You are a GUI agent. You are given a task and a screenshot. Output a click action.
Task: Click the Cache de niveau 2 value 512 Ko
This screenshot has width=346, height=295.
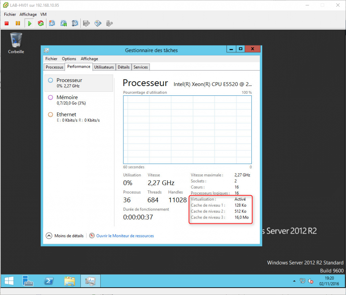pos(241,211)
